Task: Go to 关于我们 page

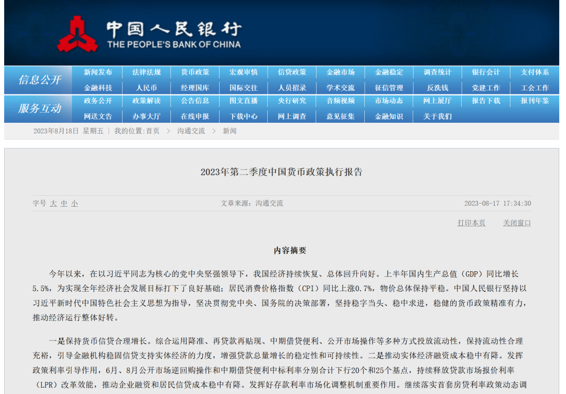Action: coord(437,116)
